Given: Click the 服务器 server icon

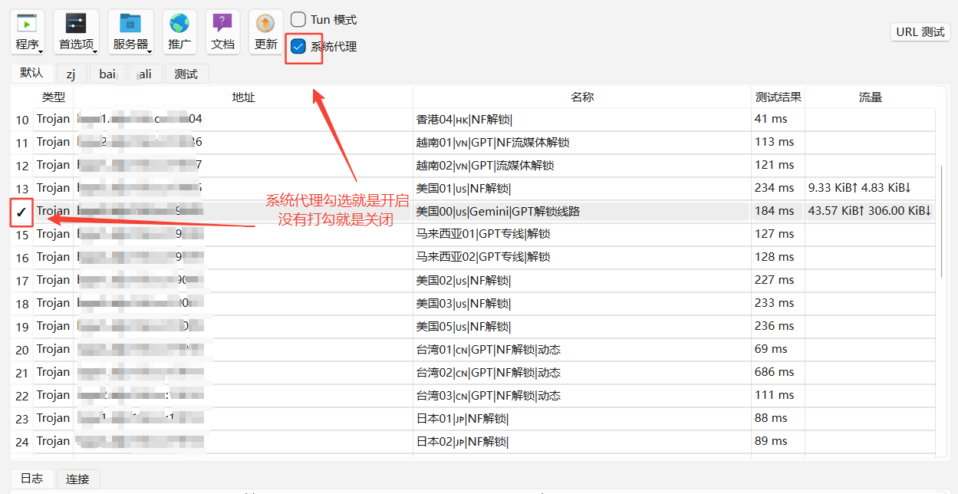Looking at the screenshot, I should pyautogui.click(x=130, y=25).
